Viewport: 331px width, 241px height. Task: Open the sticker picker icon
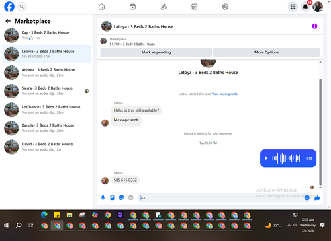coord(121,197)
